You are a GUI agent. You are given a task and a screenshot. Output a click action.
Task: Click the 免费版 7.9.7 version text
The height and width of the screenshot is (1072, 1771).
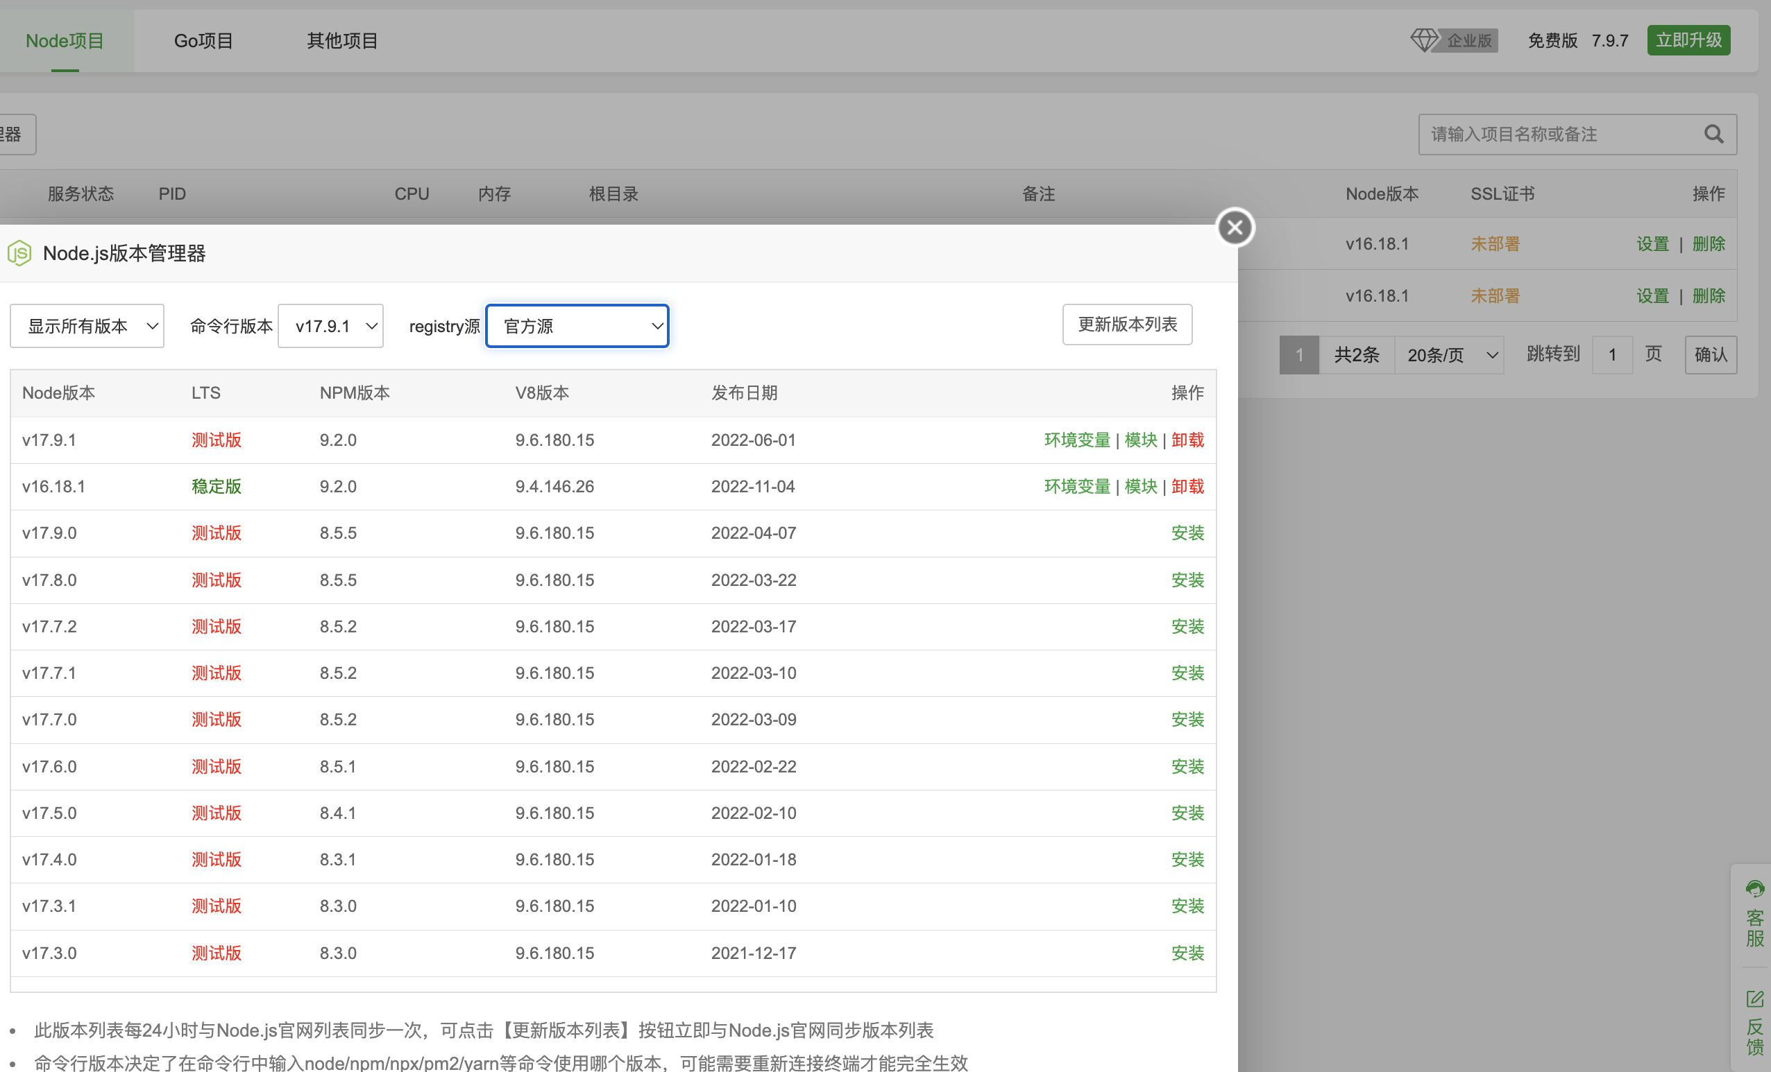click(x=1577, y=40)
